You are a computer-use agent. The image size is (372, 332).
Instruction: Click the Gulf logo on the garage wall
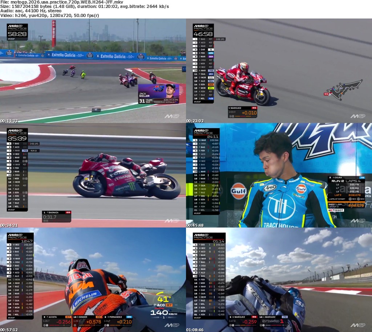point(239,191)
